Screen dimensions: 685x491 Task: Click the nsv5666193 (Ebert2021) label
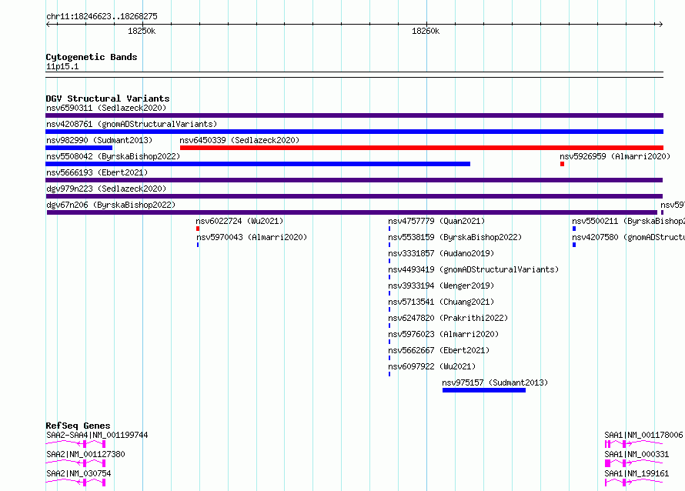click(x=97, y=172)
